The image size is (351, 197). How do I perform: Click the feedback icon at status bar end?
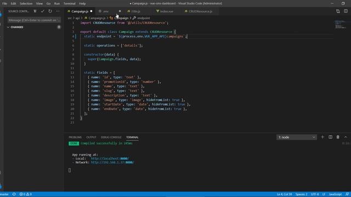[x=347, y=194]
